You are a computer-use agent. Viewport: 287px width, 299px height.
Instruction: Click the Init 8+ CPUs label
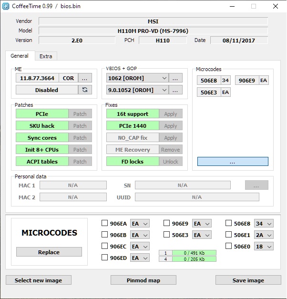pos(42,149)
